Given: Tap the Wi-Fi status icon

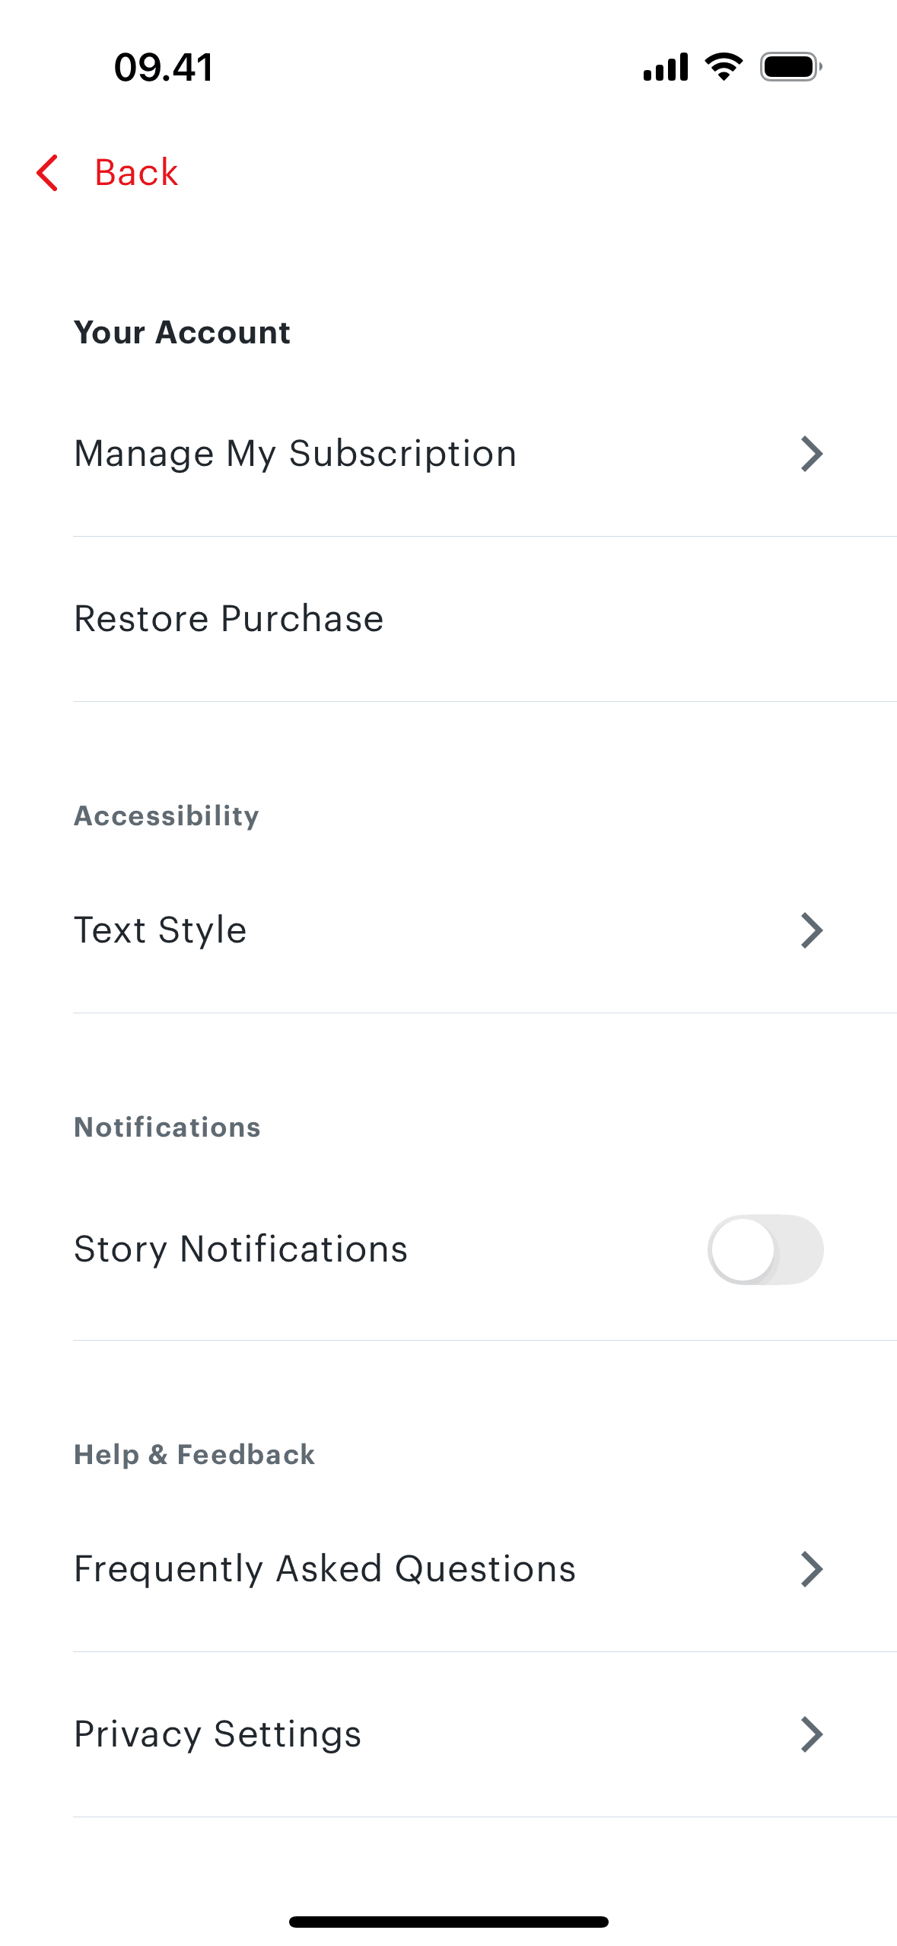Looking at the screenshot, I should 724,67.
